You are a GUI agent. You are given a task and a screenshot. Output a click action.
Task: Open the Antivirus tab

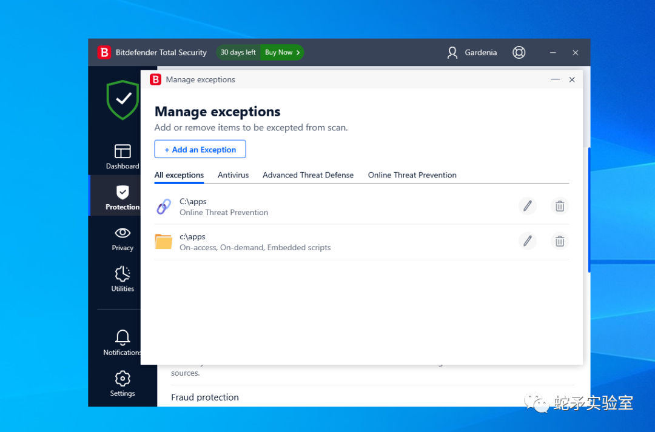tap(233, 175)
